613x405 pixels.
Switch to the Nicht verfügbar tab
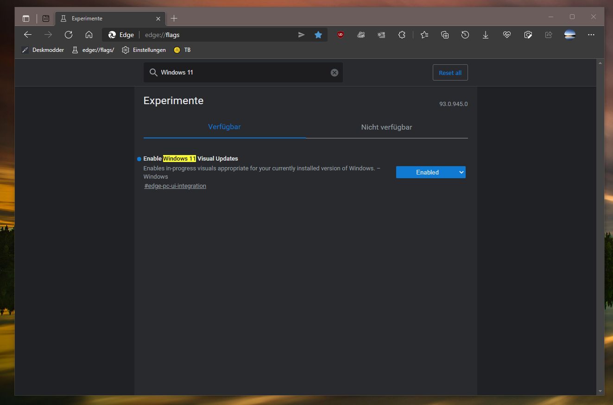point(386,127)
